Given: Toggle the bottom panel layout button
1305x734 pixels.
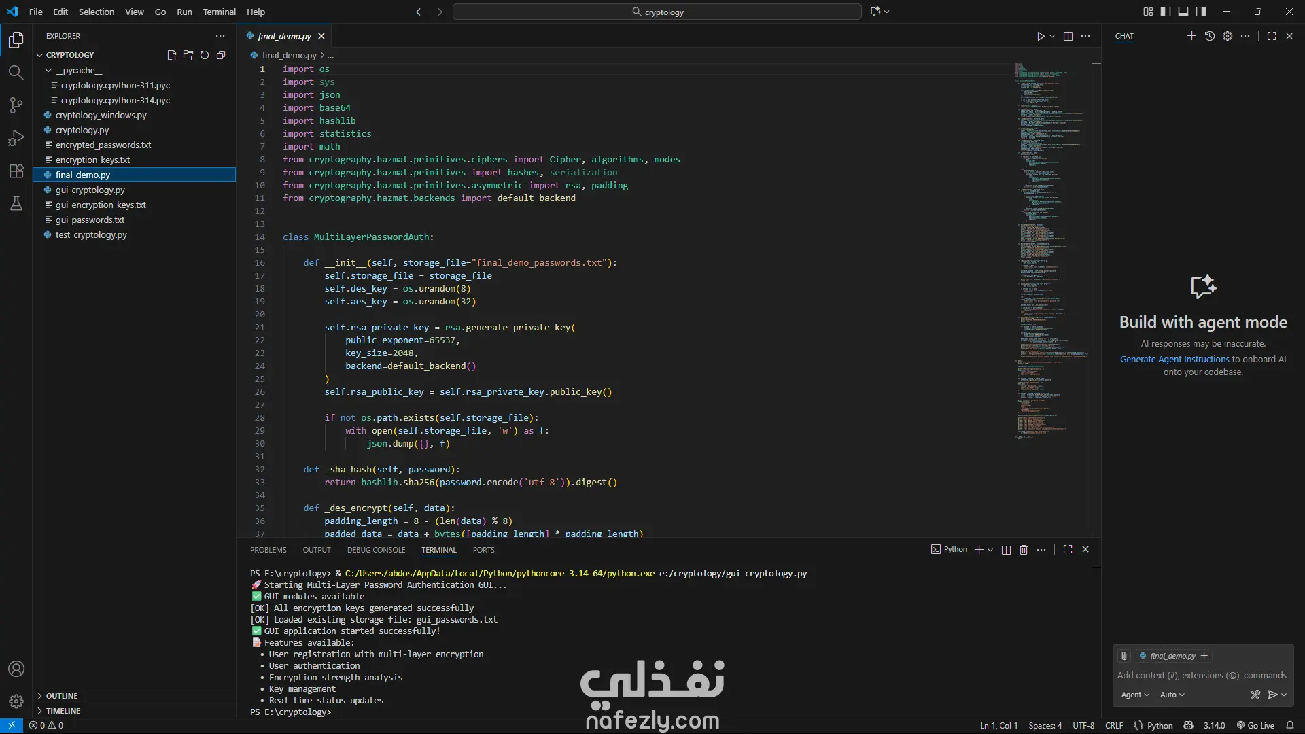Looking at the screenshot, I should pyautogui.click(x=1183, y=12).
